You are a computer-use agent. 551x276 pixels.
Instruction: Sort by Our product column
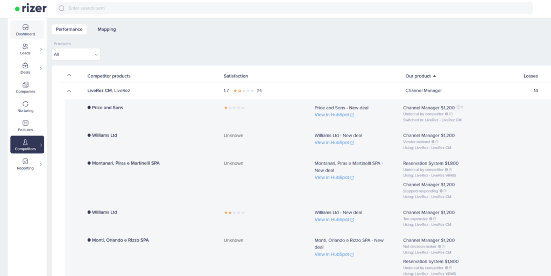click(x=420, y=76)
